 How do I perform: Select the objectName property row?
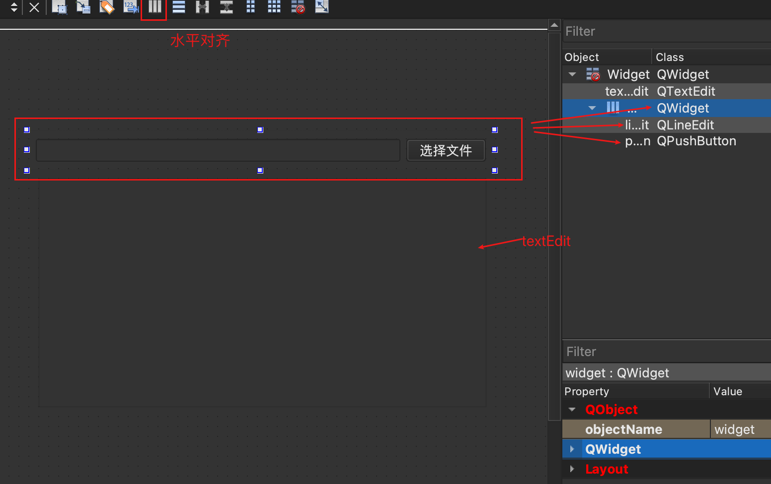coord(667,429)
